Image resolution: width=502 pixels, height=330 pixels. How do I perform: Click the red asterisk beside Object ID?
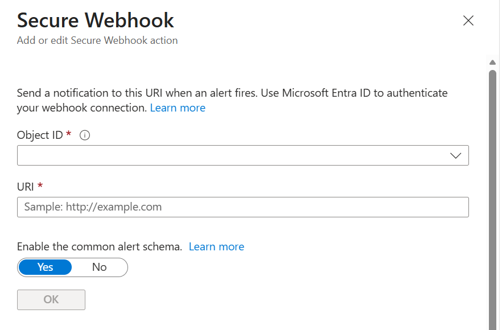(68, 134)
